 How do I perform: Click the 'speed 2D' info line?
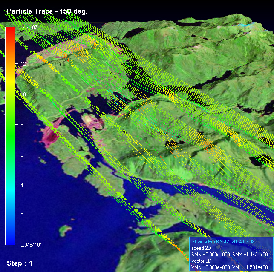(x=201, y=248)
